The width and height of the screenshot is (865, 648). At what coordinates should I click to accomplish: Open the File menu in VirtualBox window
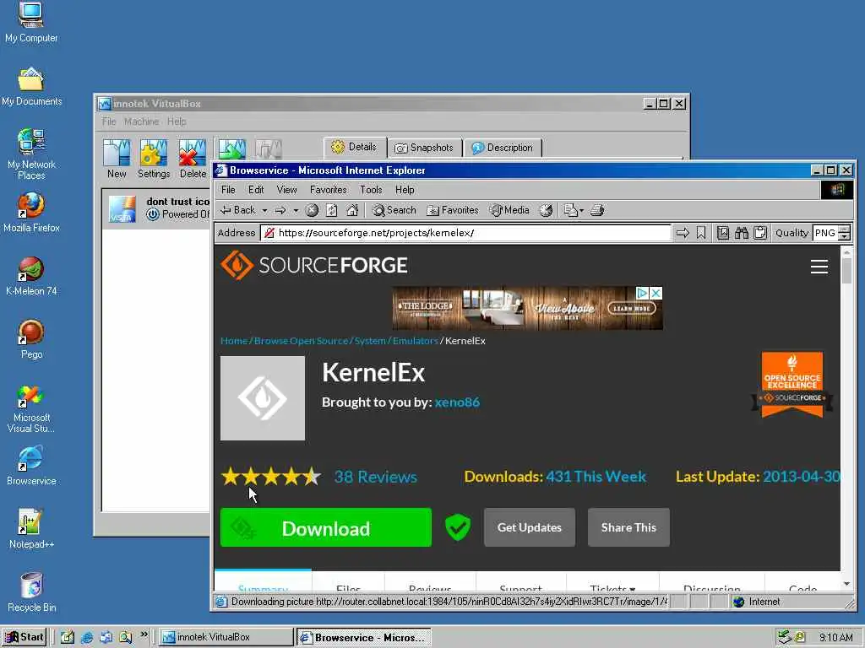(109, 121)
